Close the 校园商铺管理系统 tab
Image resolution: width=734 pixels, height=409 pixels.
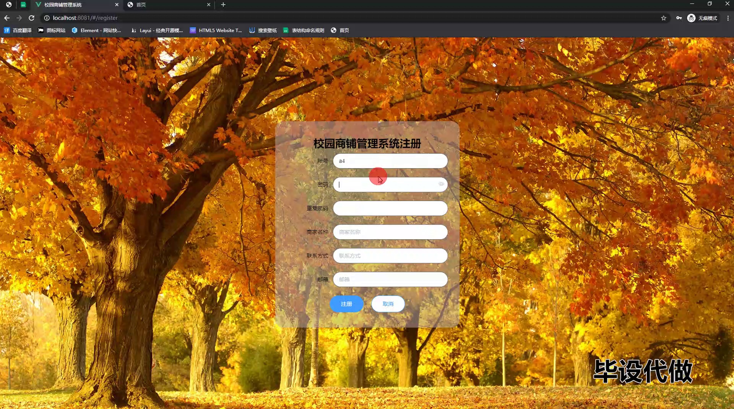[117, 5]
